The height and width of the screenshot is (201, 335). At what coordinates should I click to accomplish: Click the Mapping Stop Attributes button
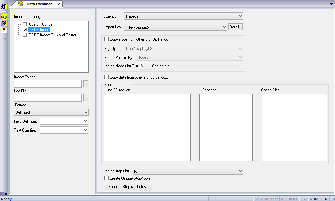pos(128,186)
